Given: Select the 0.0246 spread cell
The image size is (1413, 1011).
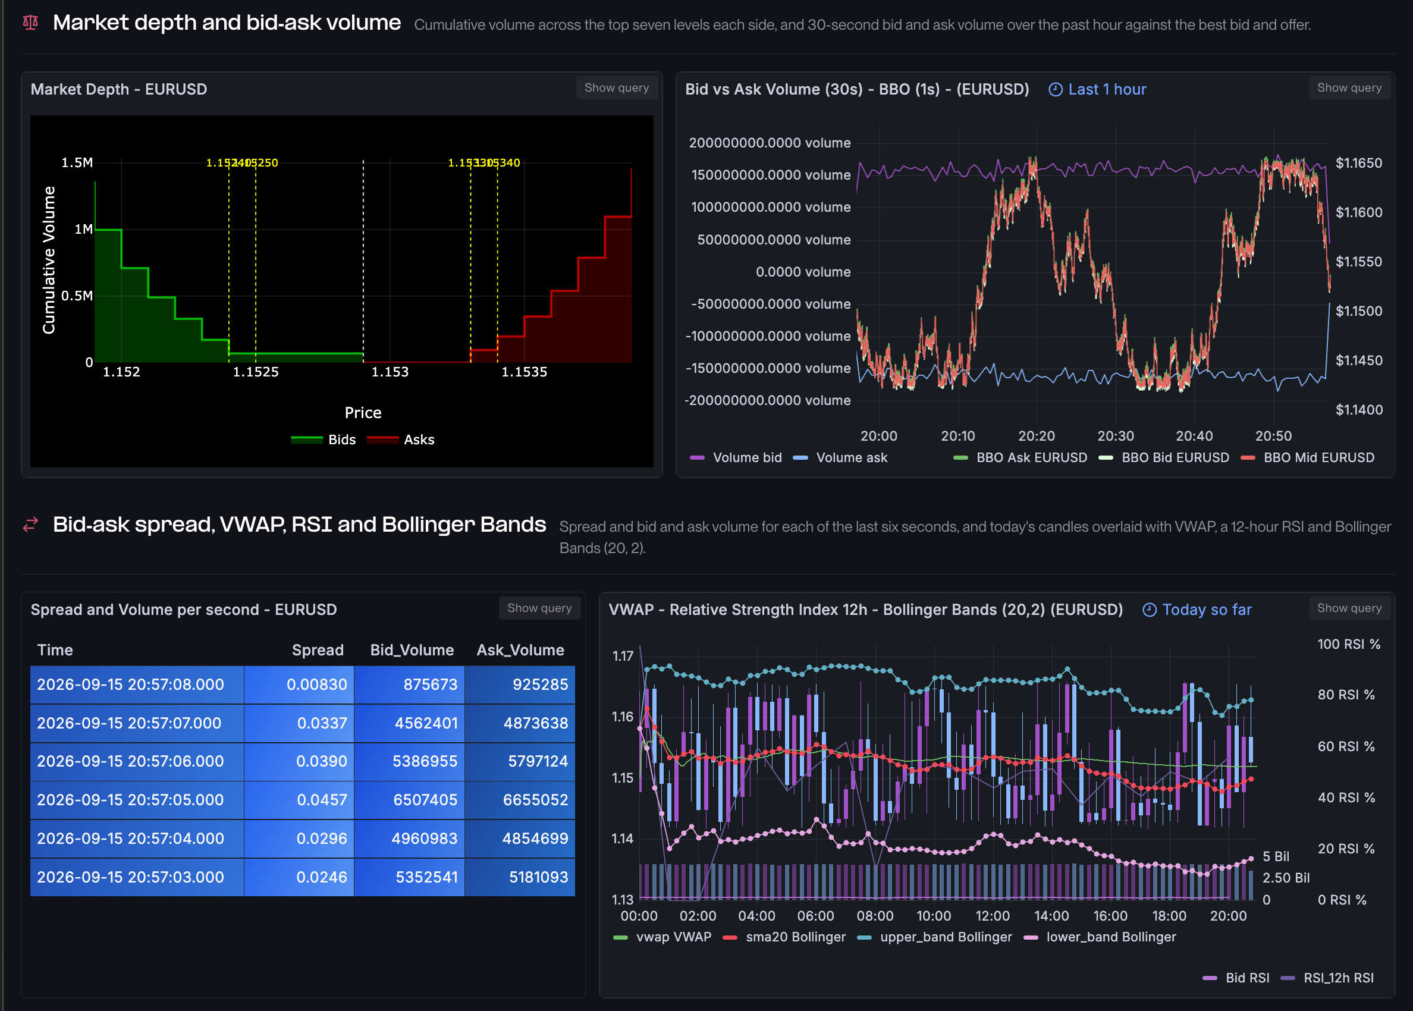Looking at the screenshot, I should [x=299, y=877].
